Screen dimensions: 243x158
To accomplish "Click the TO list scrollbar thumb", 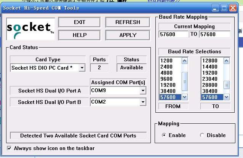I will [226, 85].
